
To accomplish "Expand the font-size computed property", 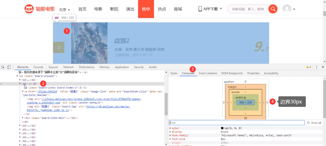I will (x=171, y=139).
